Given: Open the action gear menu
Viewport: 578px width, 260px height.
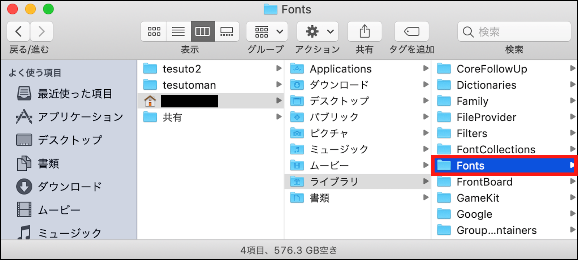Looking at the screenshot, I should point(318,31).
